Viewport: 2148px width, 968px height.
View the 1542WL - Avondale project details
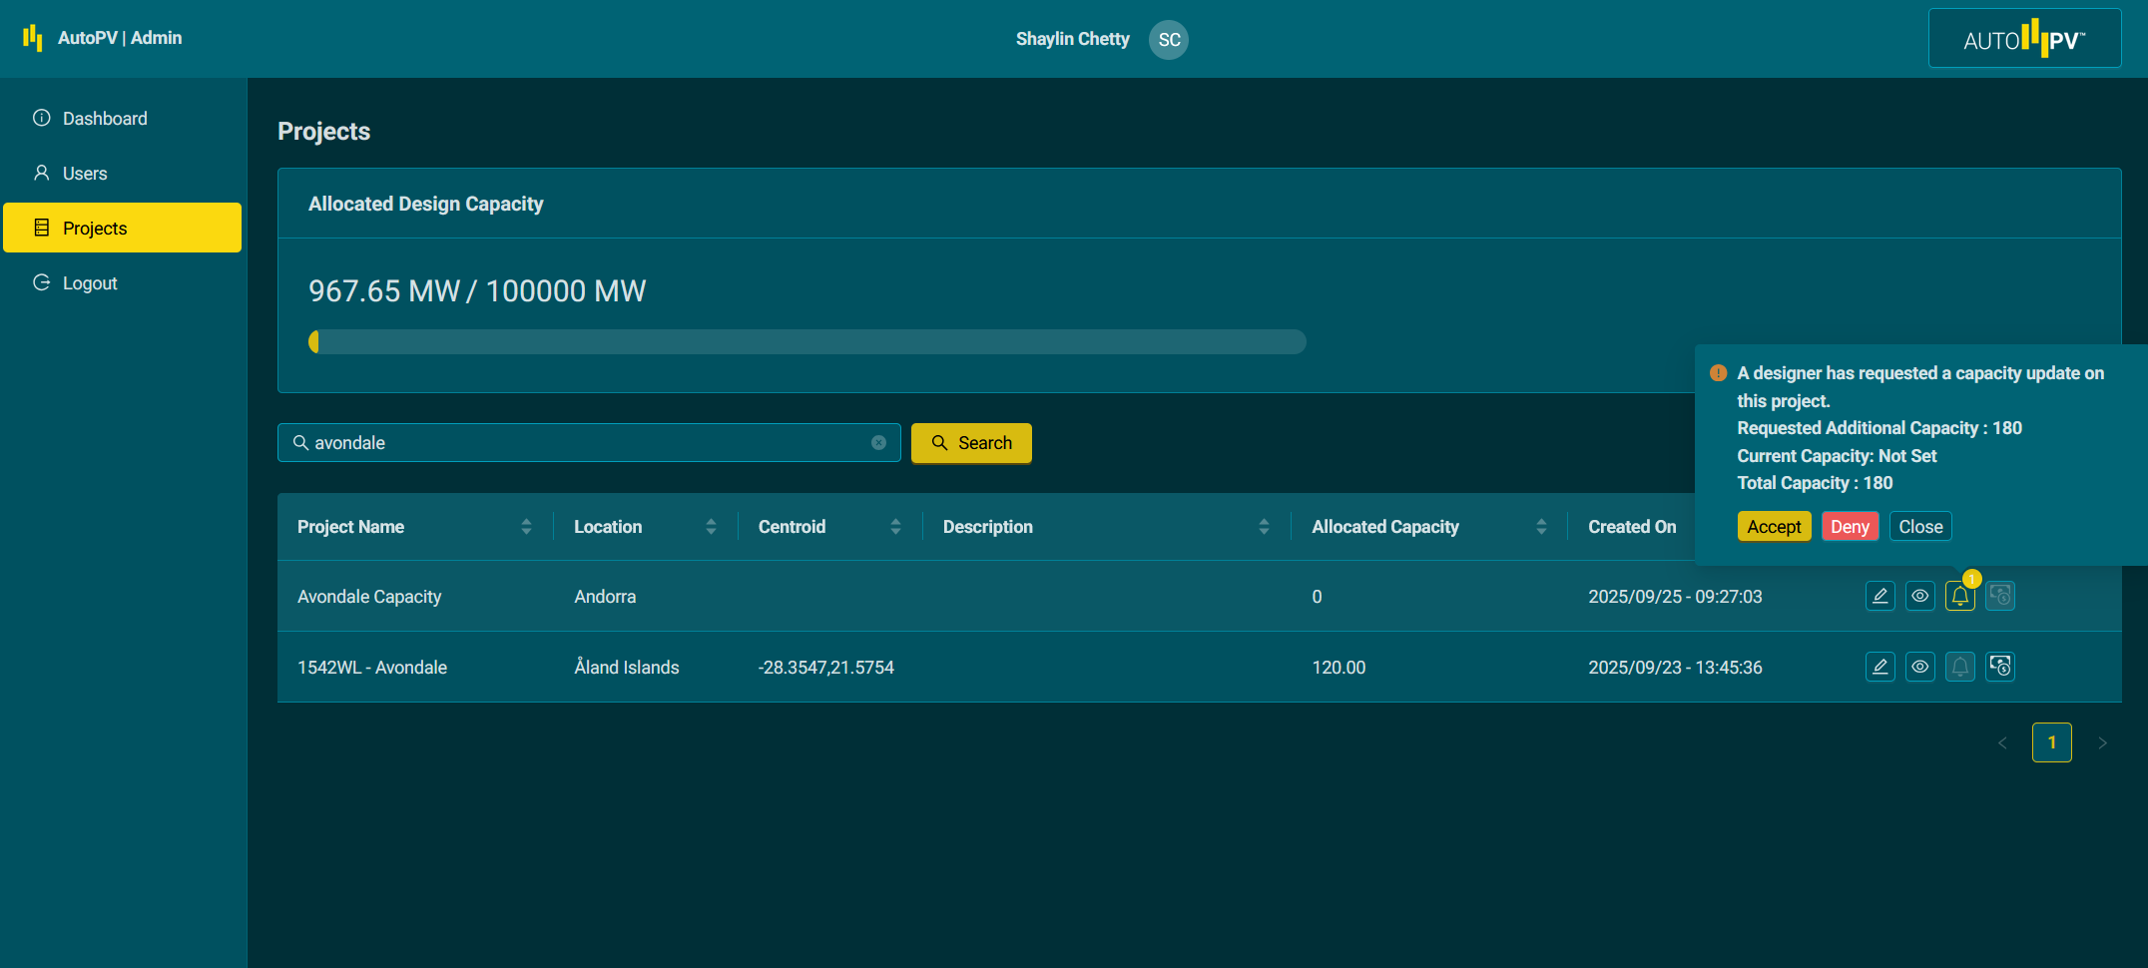pyautogui.click(x=1919, y=667)
